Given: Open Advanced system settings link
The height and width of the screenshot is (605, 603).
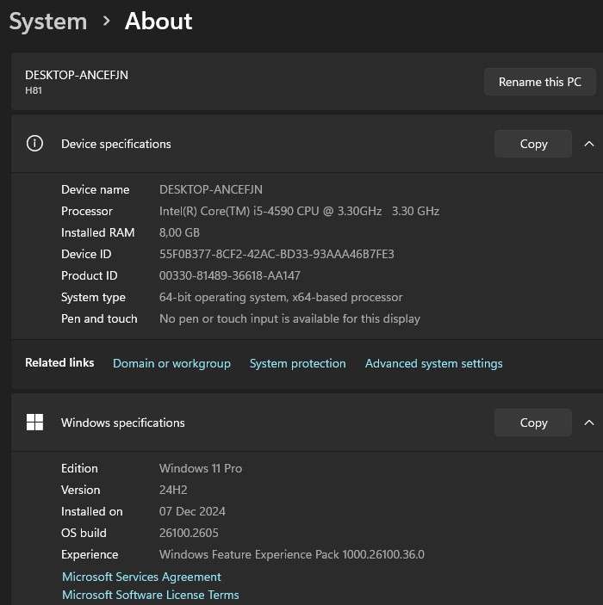Looking at the screenshot, I should point(434,363).
